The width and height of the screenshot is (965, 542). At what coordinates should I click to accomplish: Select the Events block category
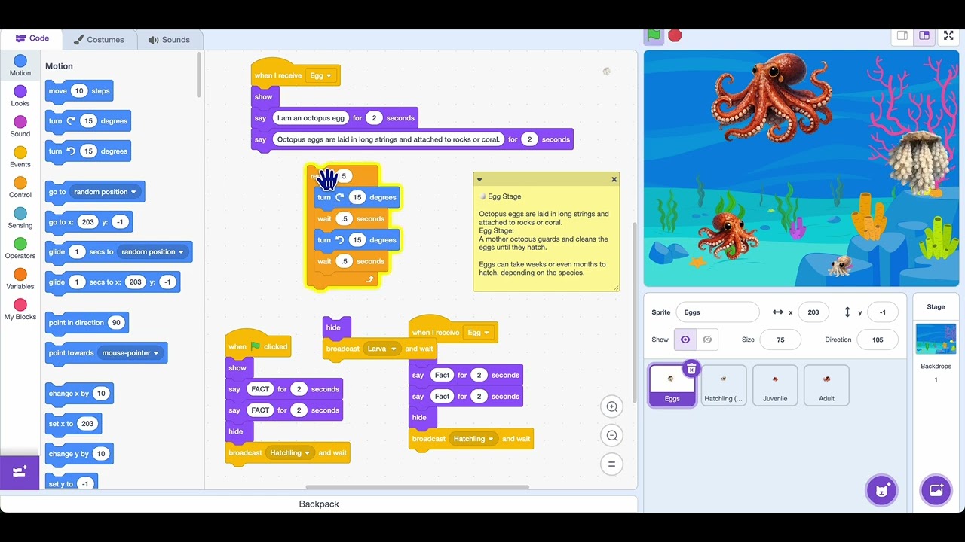(x=20, y=157)
